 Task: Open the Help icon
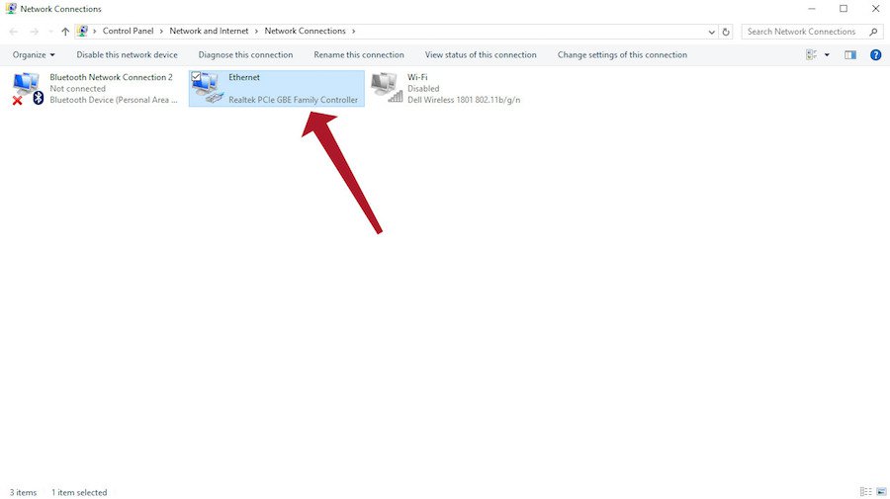coord(876,55)
